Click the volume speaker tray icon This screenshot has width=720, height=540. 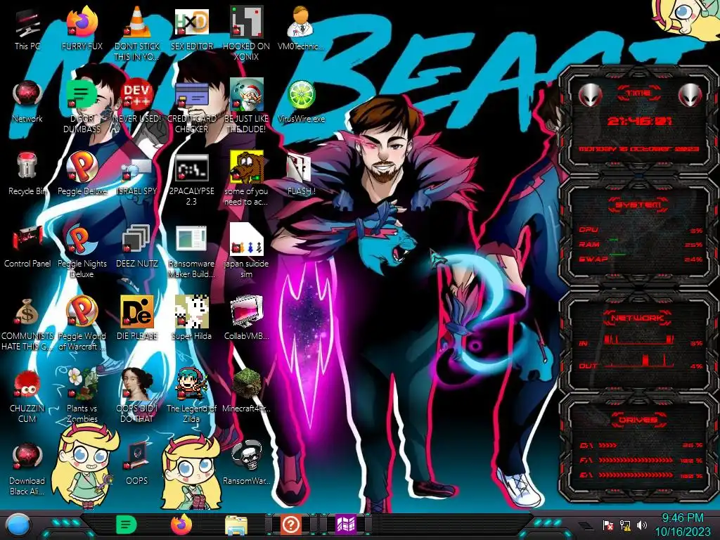[x=642, y=525]
